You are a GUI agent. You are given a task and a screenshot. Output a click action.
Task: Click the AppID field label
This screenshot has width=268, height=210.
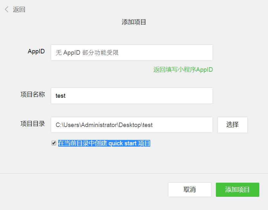[36, 51]
